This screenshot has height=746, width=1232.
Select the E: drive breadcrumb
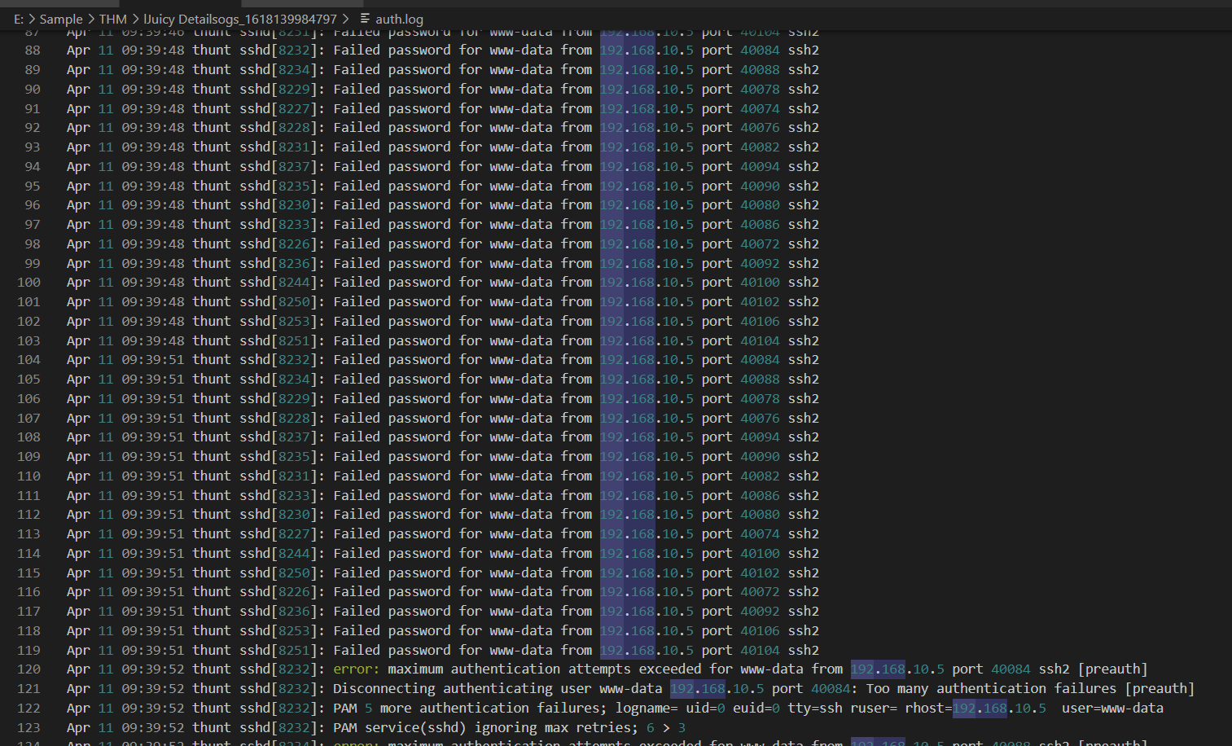[x=18, y=19]
